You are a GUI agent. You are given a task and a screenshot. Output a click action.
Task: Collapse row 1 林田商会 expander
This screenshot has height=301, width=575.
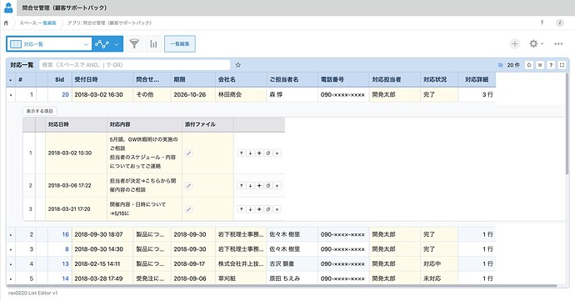coord(11,95)
